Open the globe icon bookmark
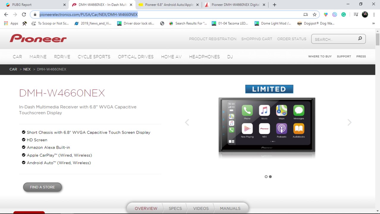This screenshot has width=380, height=214. (x=162, y=23)
